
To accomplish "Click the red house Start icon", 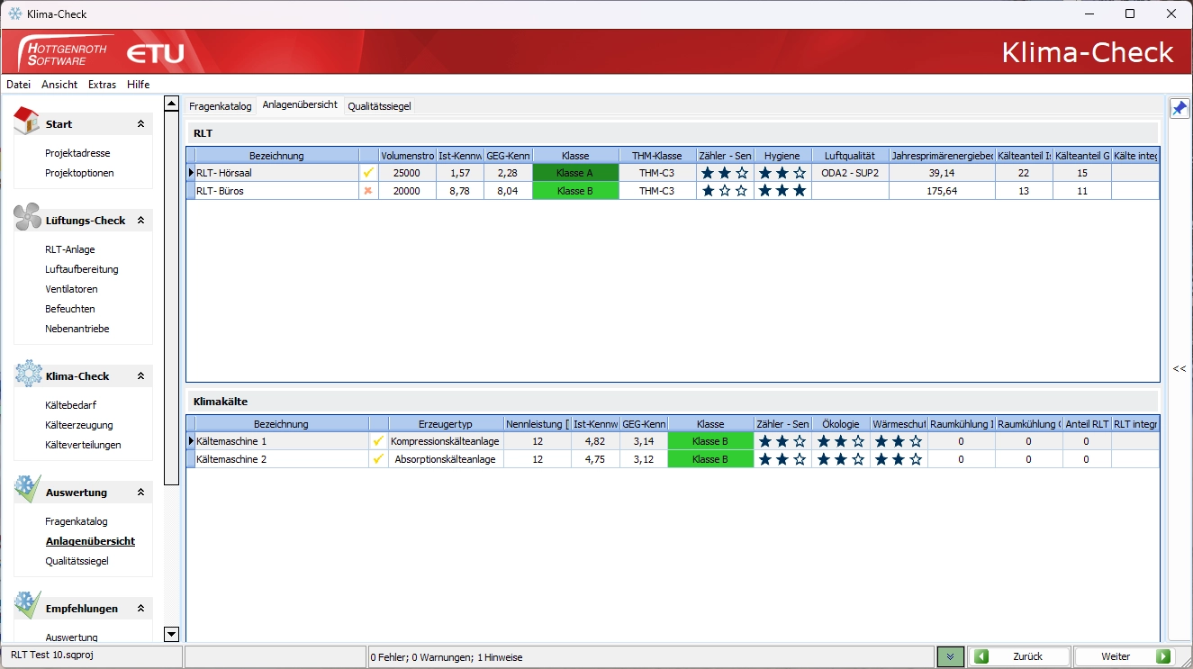I will [x=27, y=122].
